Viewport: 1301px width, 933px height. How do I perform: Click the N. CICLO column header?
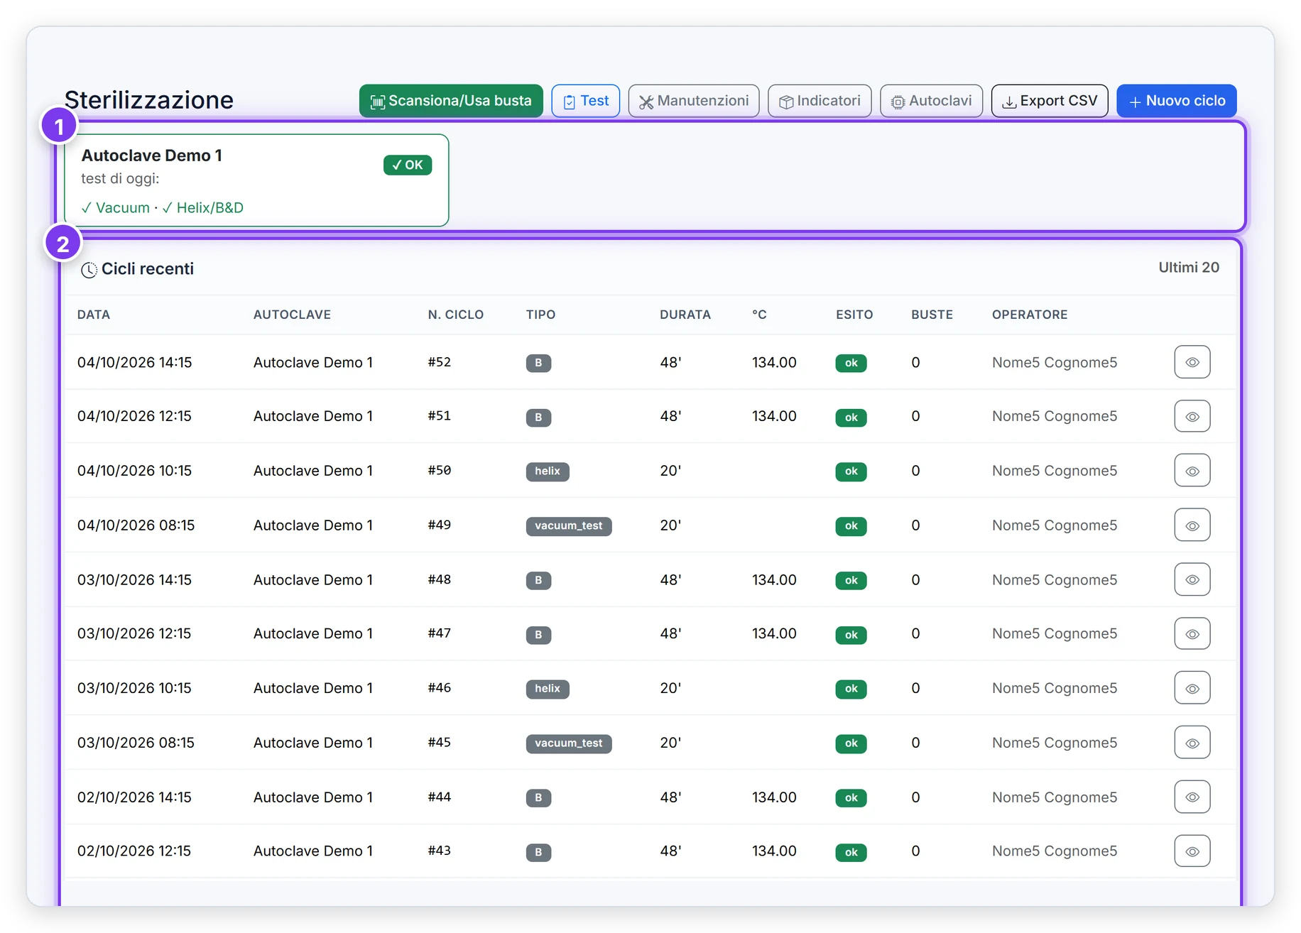(455, 315)
